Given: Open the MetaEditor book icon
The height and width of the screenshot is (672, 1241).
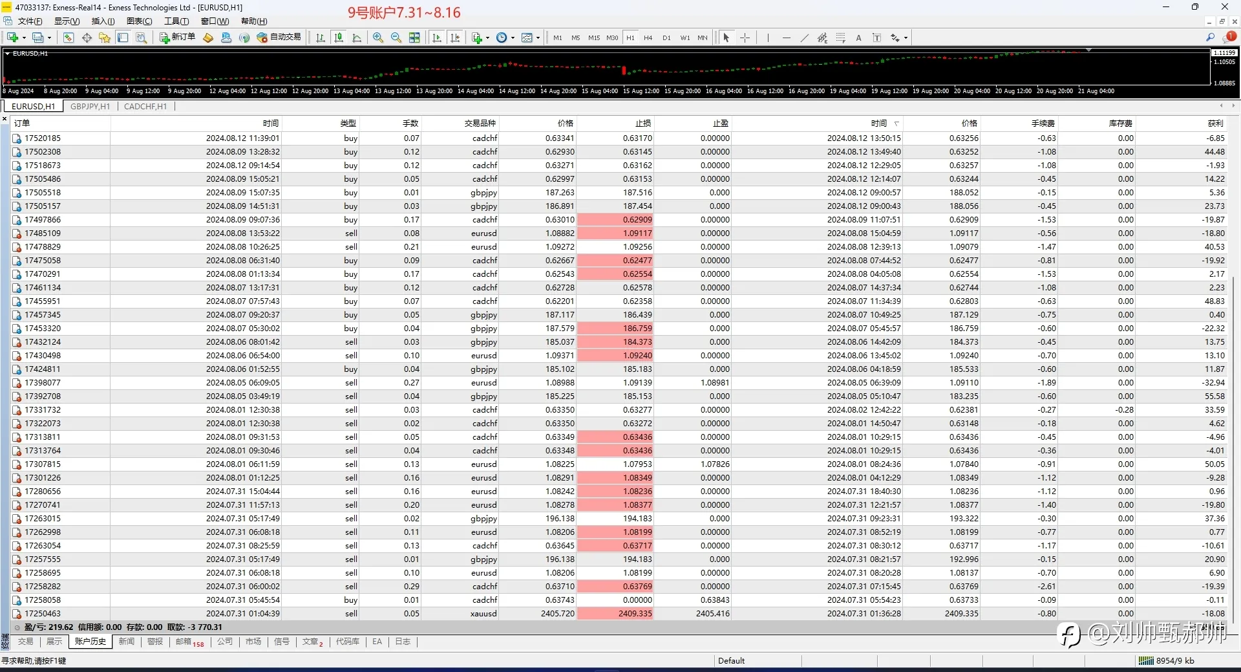Looking at the screenshot, I should (x=208, y=38).
